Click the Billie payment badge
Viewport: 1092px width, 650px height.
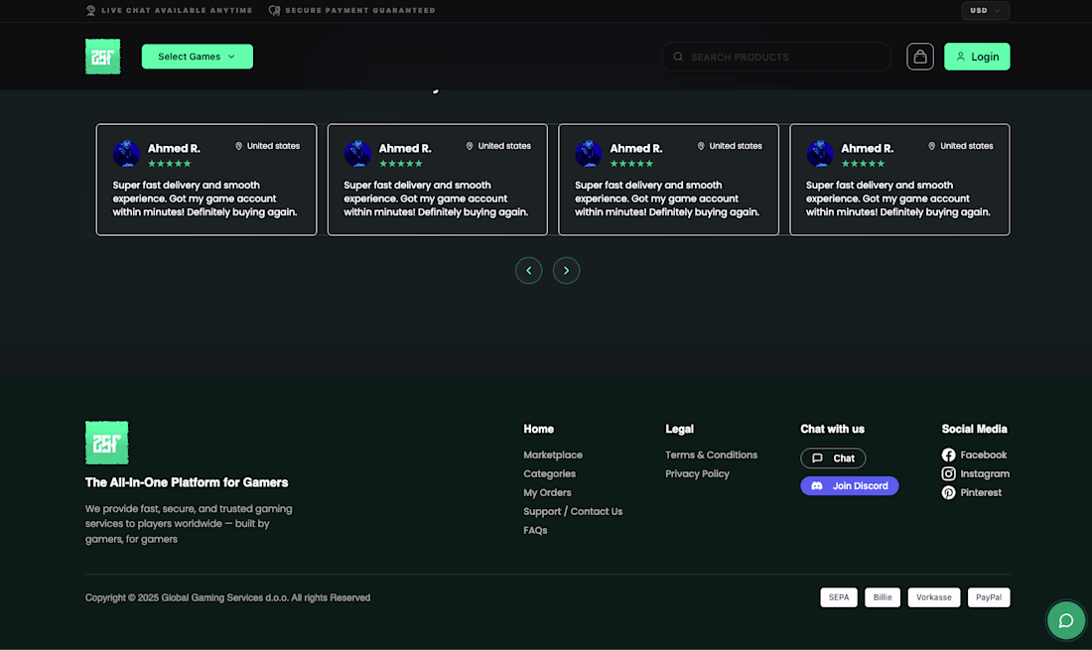(x=883, y=597)
